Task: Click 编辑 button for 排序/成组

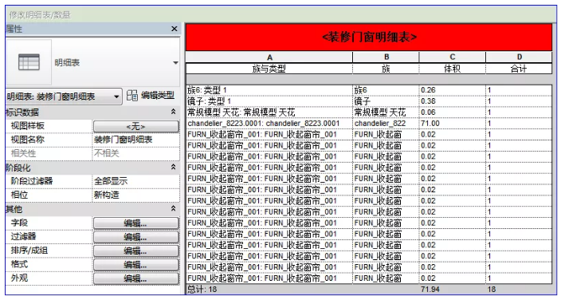Action: pyautogui.click(x=135, y=251)
